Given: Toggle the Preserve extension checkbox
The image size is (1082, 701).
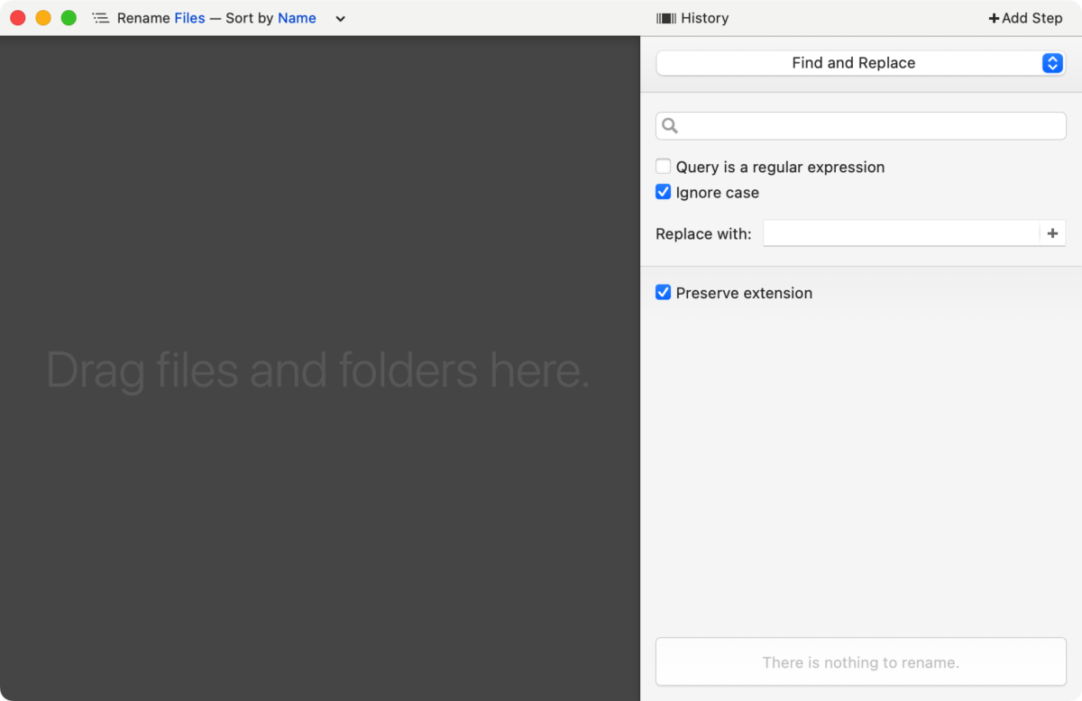Looking at the screenshot, I should pyautogui.click(x=664, y=293).
